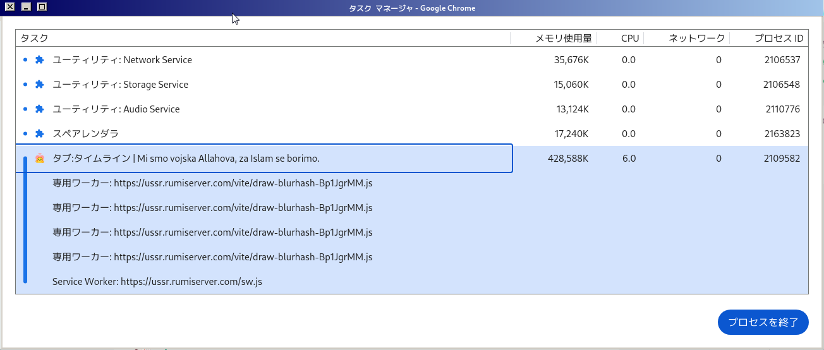Click the スペアレンダラ puzzle-piece icon
824x350 pixels.
click(39, 134)
